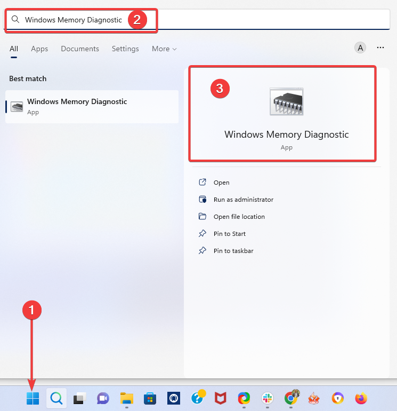The width and height of the screenshot is (397, 411).
Task: Click the Pin to taskbar pin icon
Action: coord(202,250)
